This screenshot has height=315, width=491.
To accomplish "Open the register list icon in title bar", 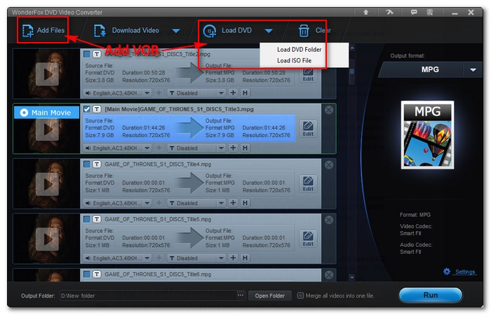I will click(430, 12).
